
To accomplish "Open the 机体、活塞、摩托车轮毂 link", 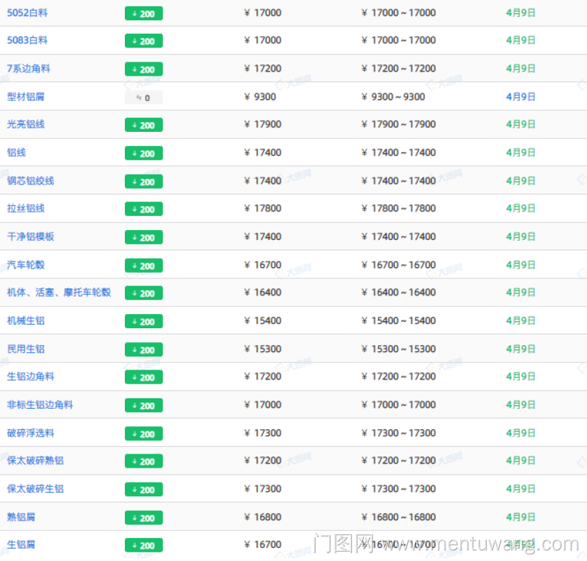I will (59, 292).
